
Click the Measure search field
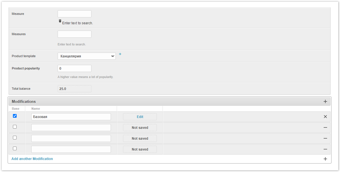(75, 14)
